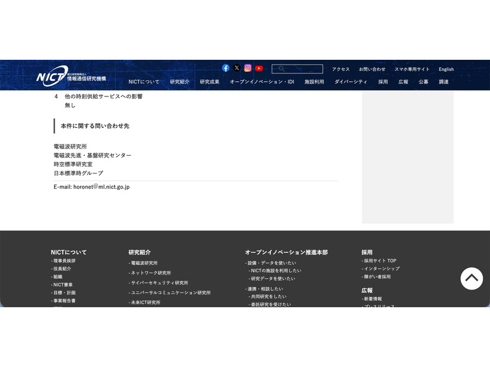
Task: Open オープンイノベーション・IDI nav menu
Action: [x=262, y=82]
